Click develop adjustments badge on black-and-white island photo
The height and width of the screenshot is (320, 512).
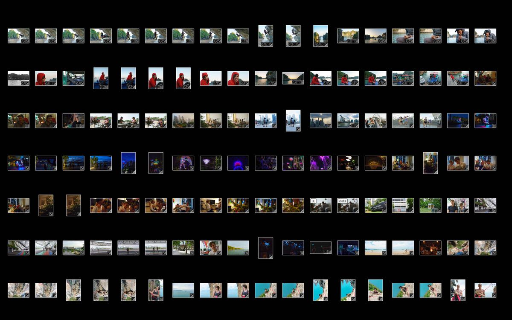(x=27, y=83)
